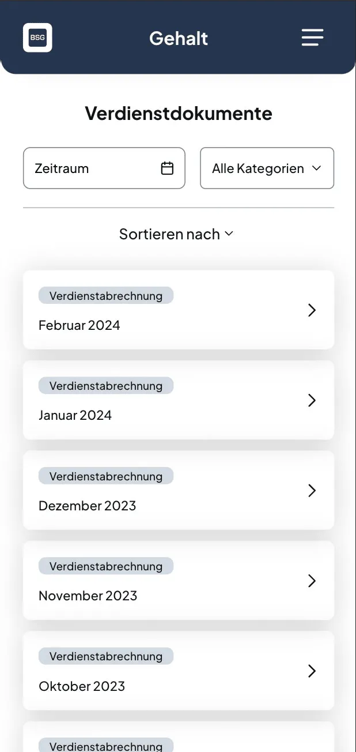
Task: Click Verdienstabrechnung tag on Dezember 2023
Action: click(106, 476)
